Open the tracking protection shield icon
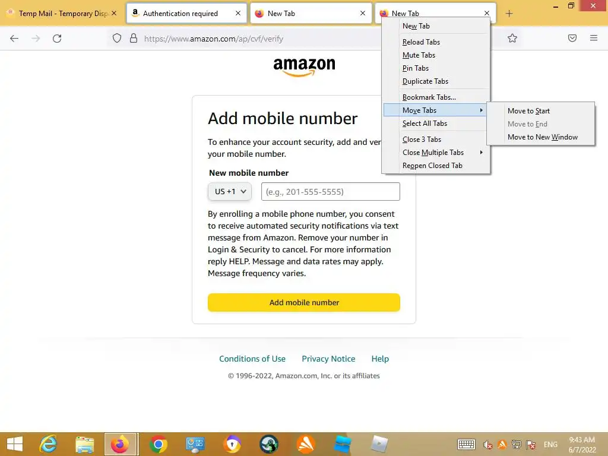The image size is (608, 456). point(117,39)
